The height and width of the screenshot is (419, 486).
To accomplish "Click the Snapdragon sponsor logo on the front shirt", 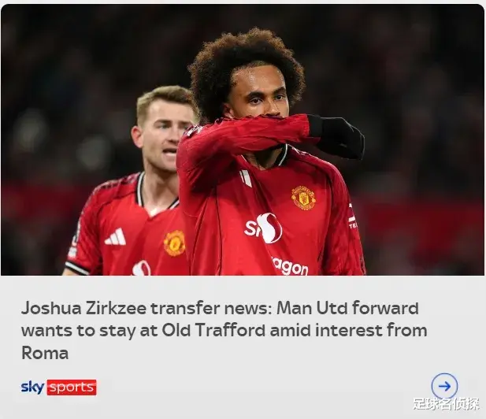I will 263,228.
